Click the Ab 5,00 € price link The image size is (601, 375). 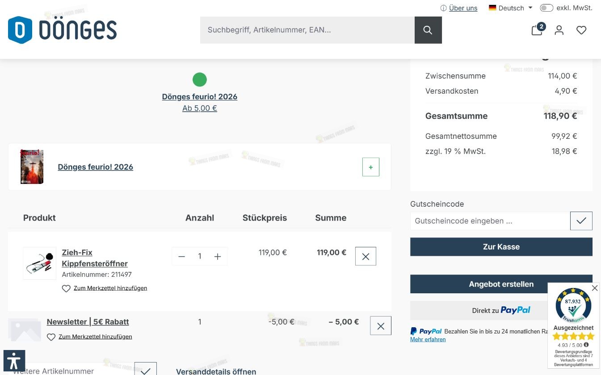(200, 108)
